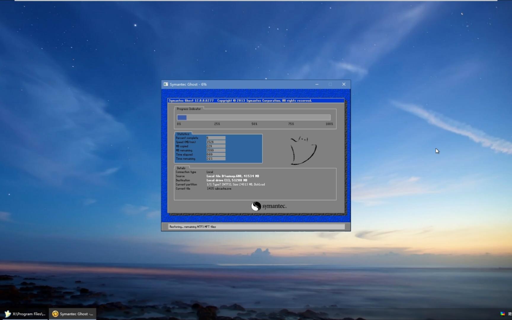Click the restore progress bar
Image resolution: width=512 pixels, height=320 pixels.
pos(254,118)
